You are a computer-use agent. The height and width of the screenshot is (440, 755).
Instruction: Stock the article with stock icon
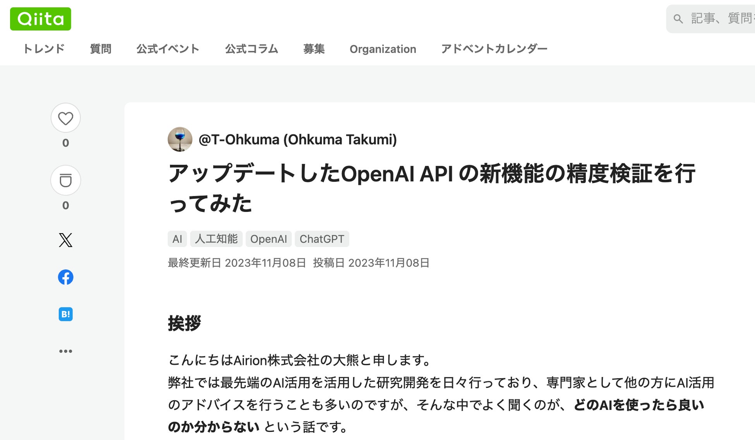click(x=65, y=181)
